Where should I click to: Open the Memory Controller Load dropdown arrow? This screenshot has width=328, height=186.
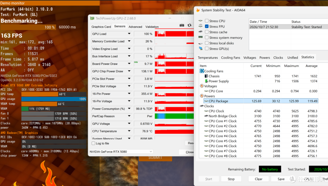pyautogui.click(x=129, y=41)
